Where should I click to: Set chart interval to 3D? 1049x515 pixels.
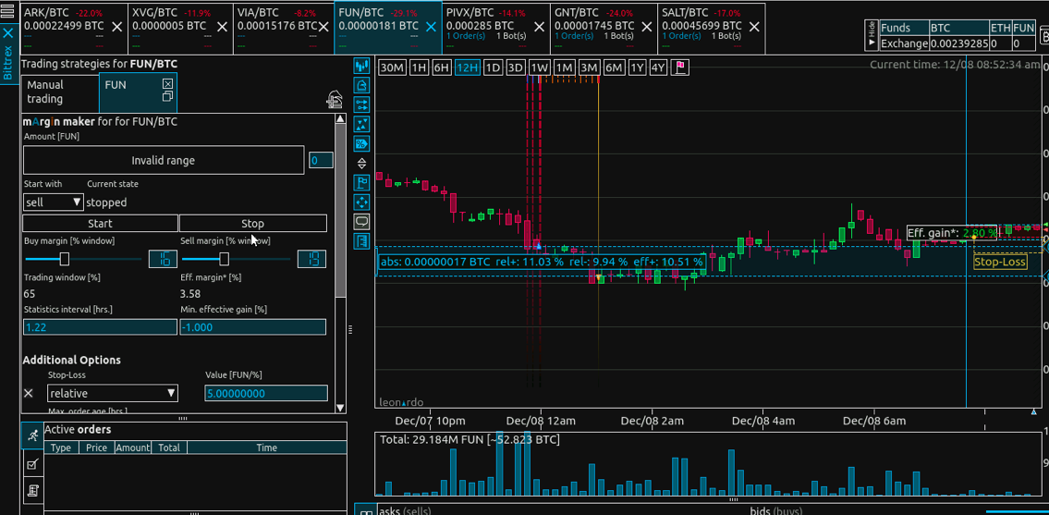click(515, 67)
